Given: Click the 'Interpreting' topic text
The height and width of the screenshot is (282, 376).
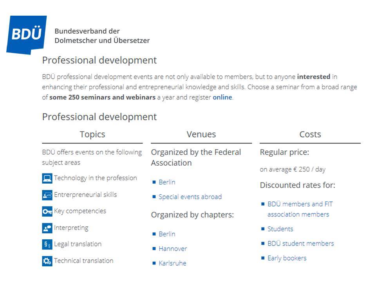Looking at the screenshot, I should [71, 228].
